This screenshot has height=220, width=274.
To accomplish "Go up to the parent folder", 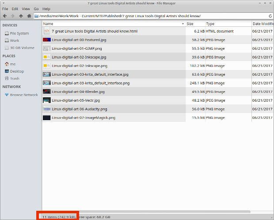I will point(21,16).
